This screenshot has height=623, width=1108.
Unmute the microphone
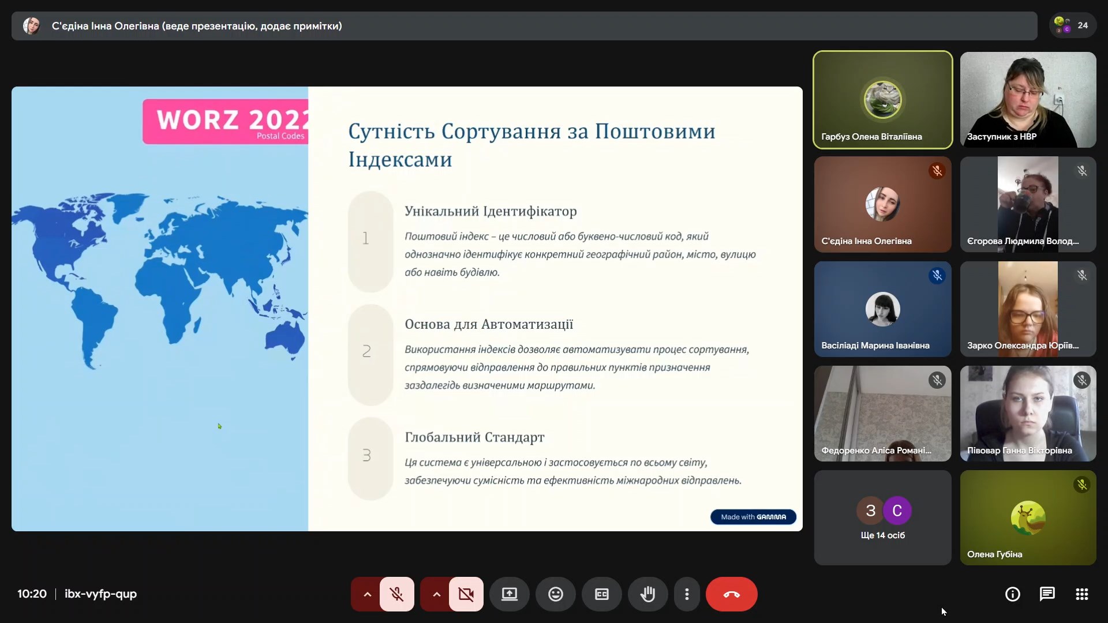tap(396, 594)
